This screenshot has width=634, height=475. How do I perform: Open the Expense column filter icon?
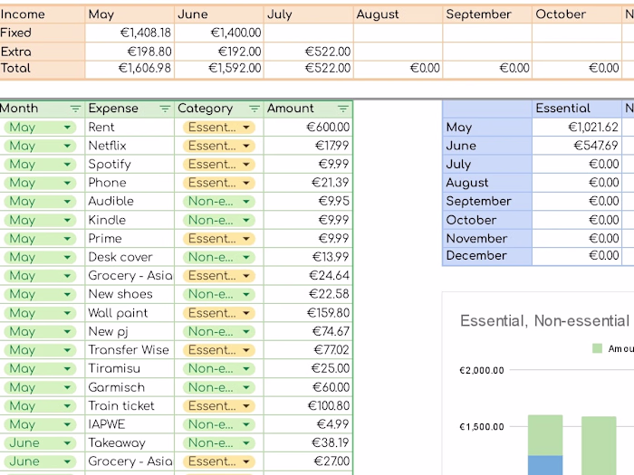pos(164,109)
